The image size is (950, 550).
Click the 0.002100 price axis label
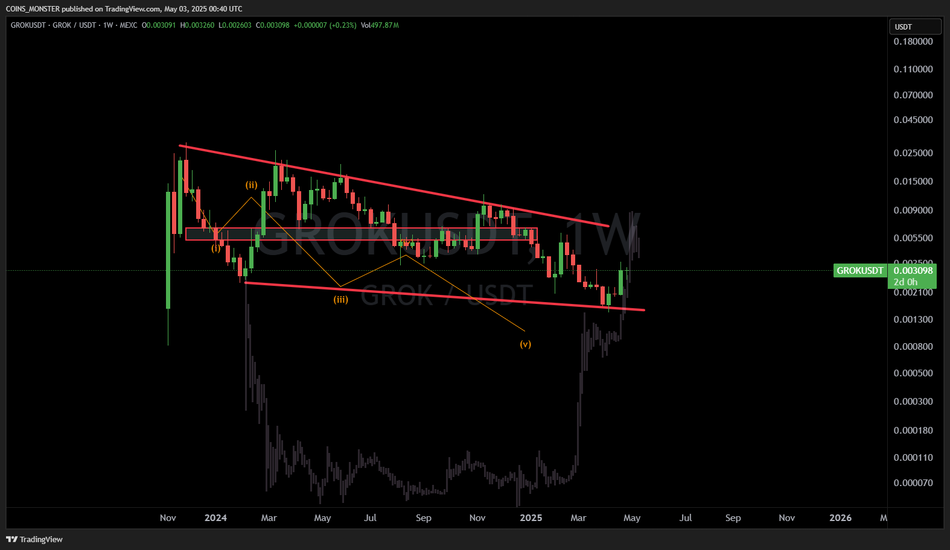coord(913,292)
